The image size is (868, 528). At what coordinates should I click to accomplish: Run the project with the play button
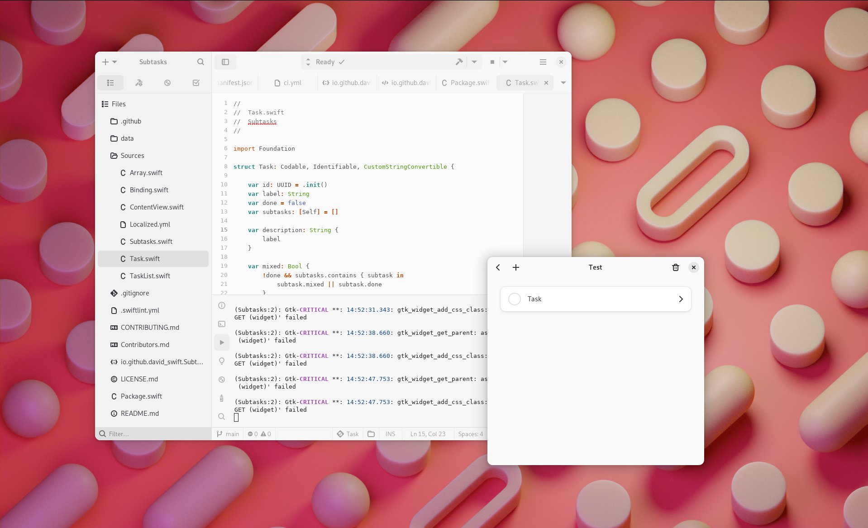pyautogui.click(x=458, y=62)
